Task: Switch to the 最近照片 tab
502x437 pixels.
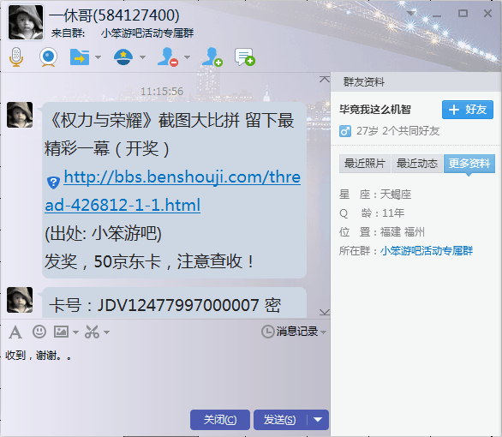Action: tap(365, 164)
